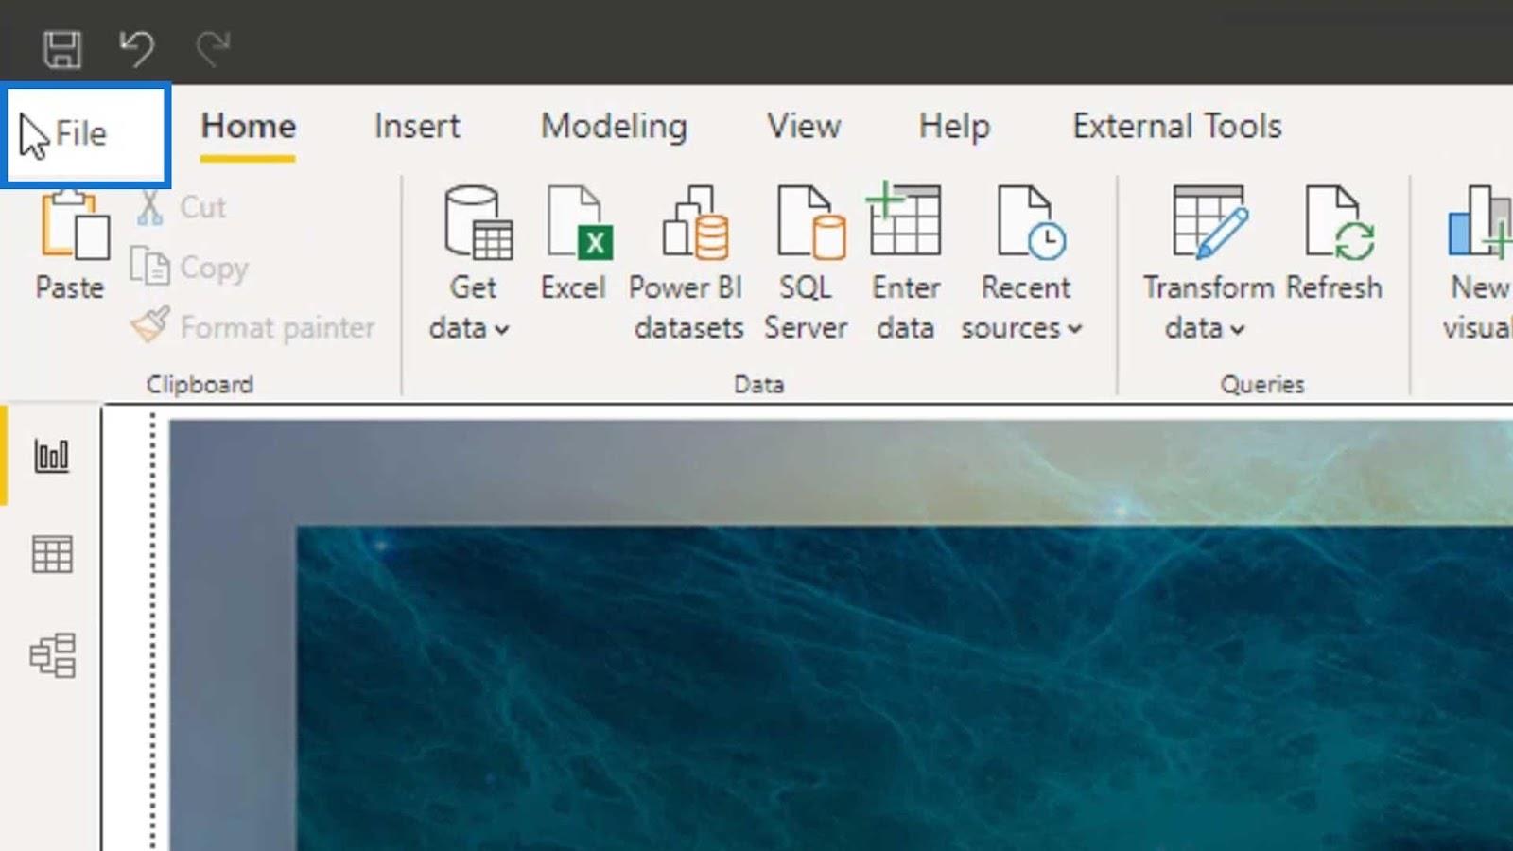
Task: Click the Cut scissors button
Action: click(182, 207)
